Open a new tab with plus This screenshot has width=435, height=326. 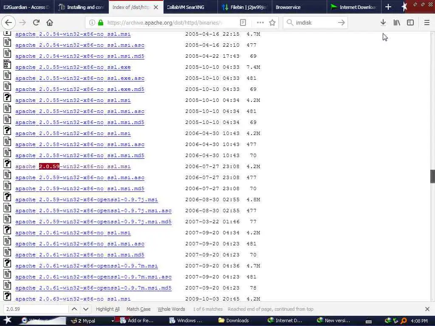(x=388, y=7)
